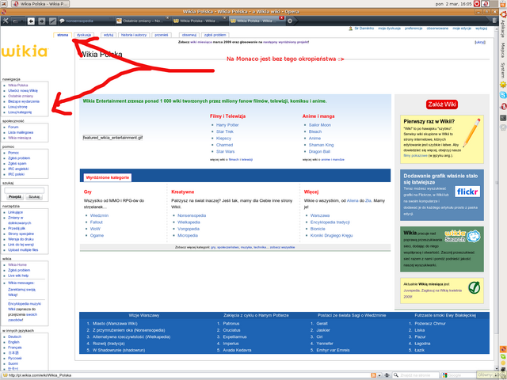Click the Wikia logo
507x380 pixels.
click(x=25, y=51)
